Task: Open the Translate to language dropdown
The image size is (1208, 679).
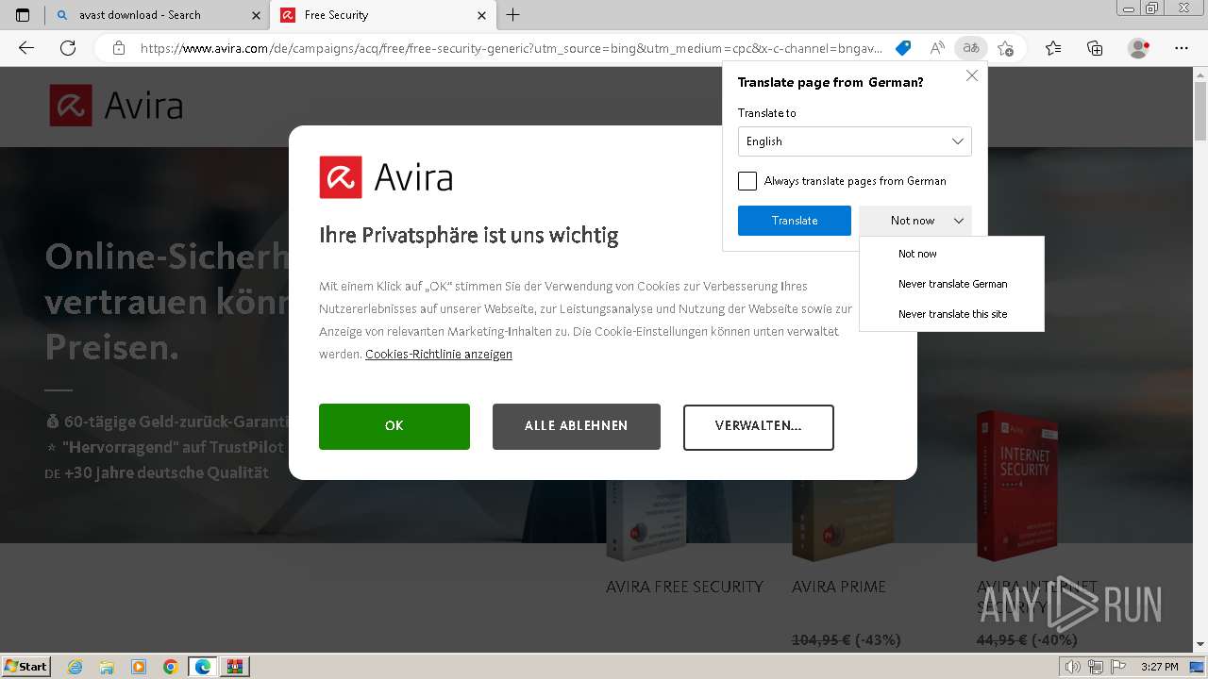Action: (x=855, y=141)
